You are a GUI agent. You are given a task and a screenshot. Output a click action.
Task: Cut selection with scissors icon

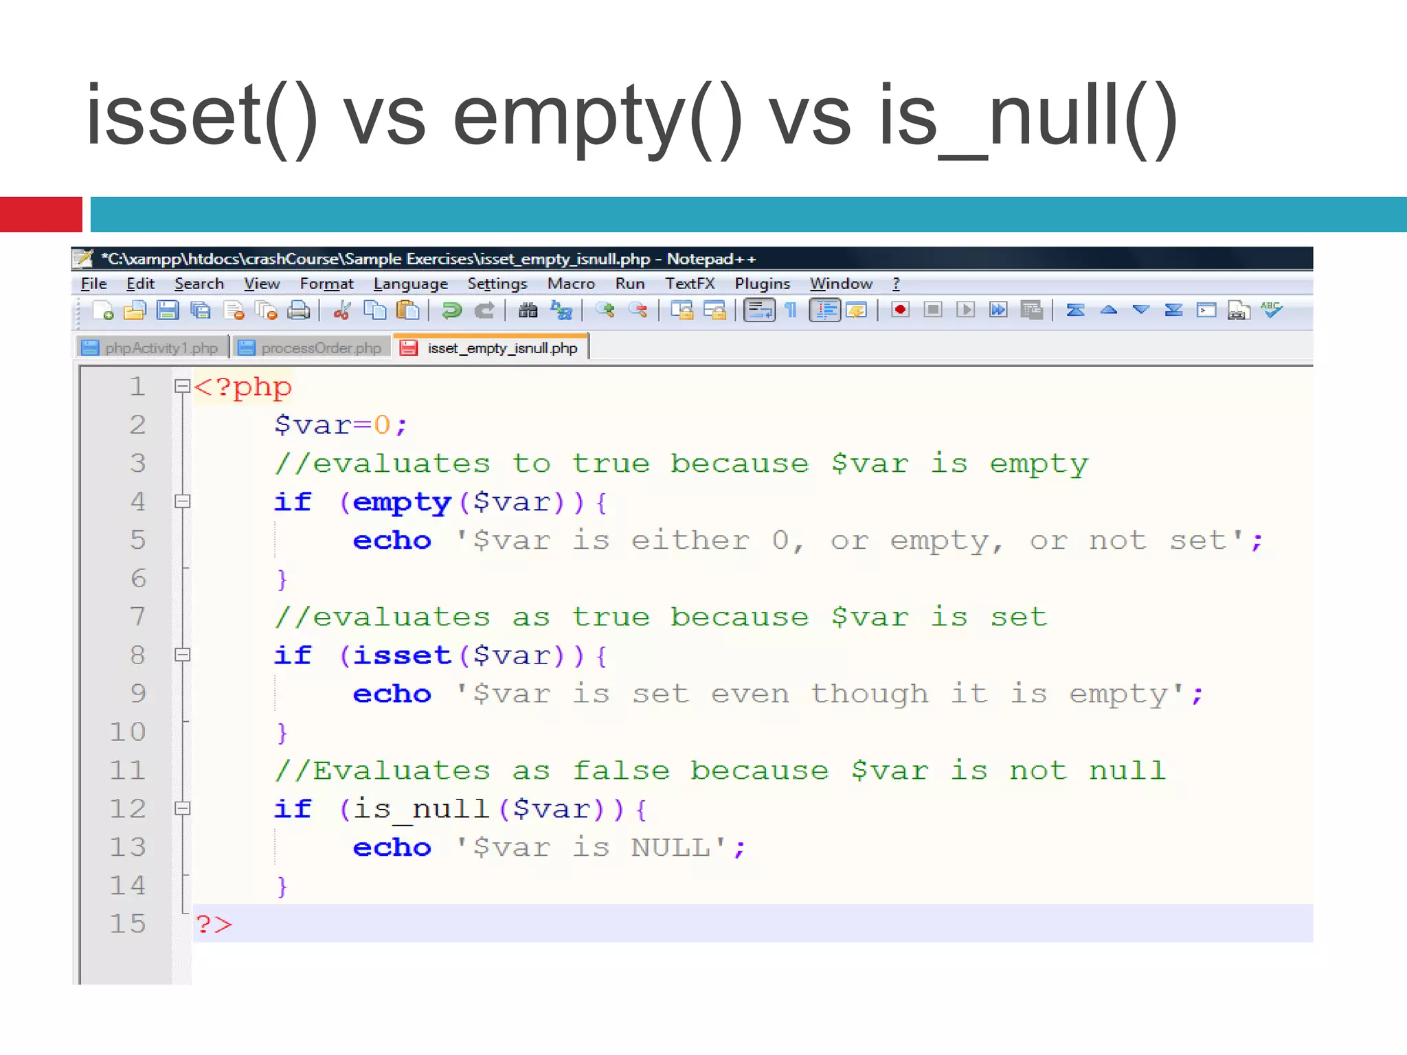click(342, 310)
